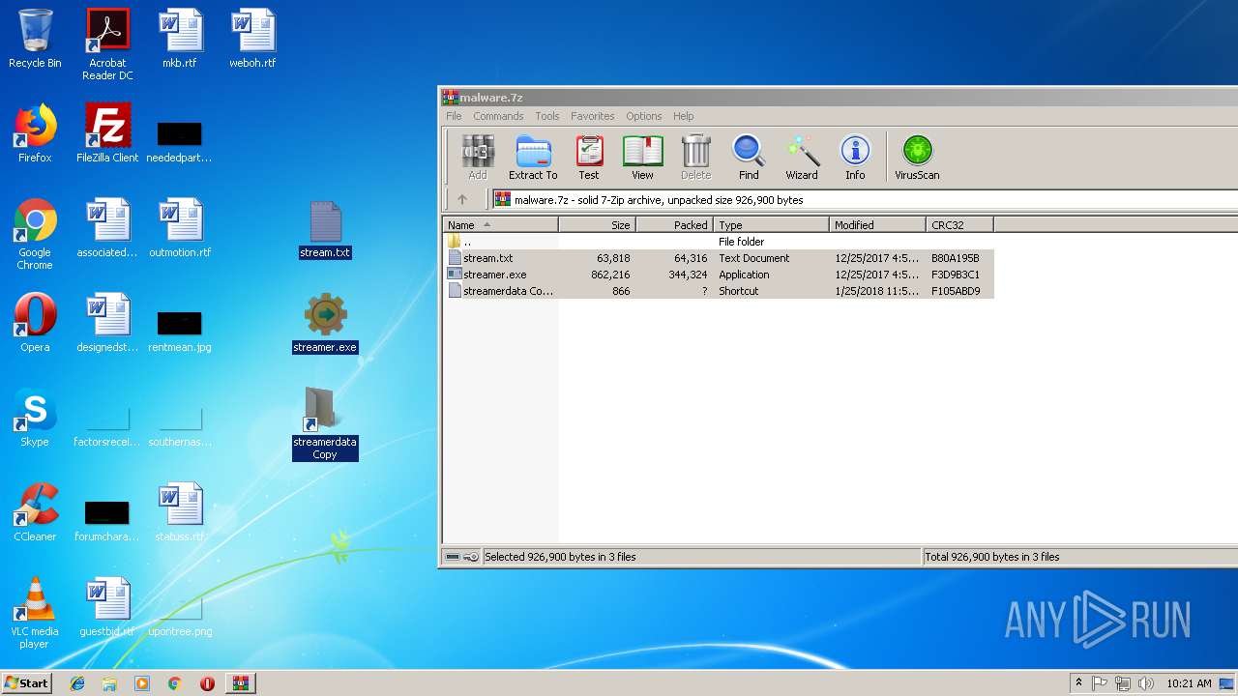Click the taskbar clock 10:21 AM
The image size is (1238, 696).
pos(1189,683)
